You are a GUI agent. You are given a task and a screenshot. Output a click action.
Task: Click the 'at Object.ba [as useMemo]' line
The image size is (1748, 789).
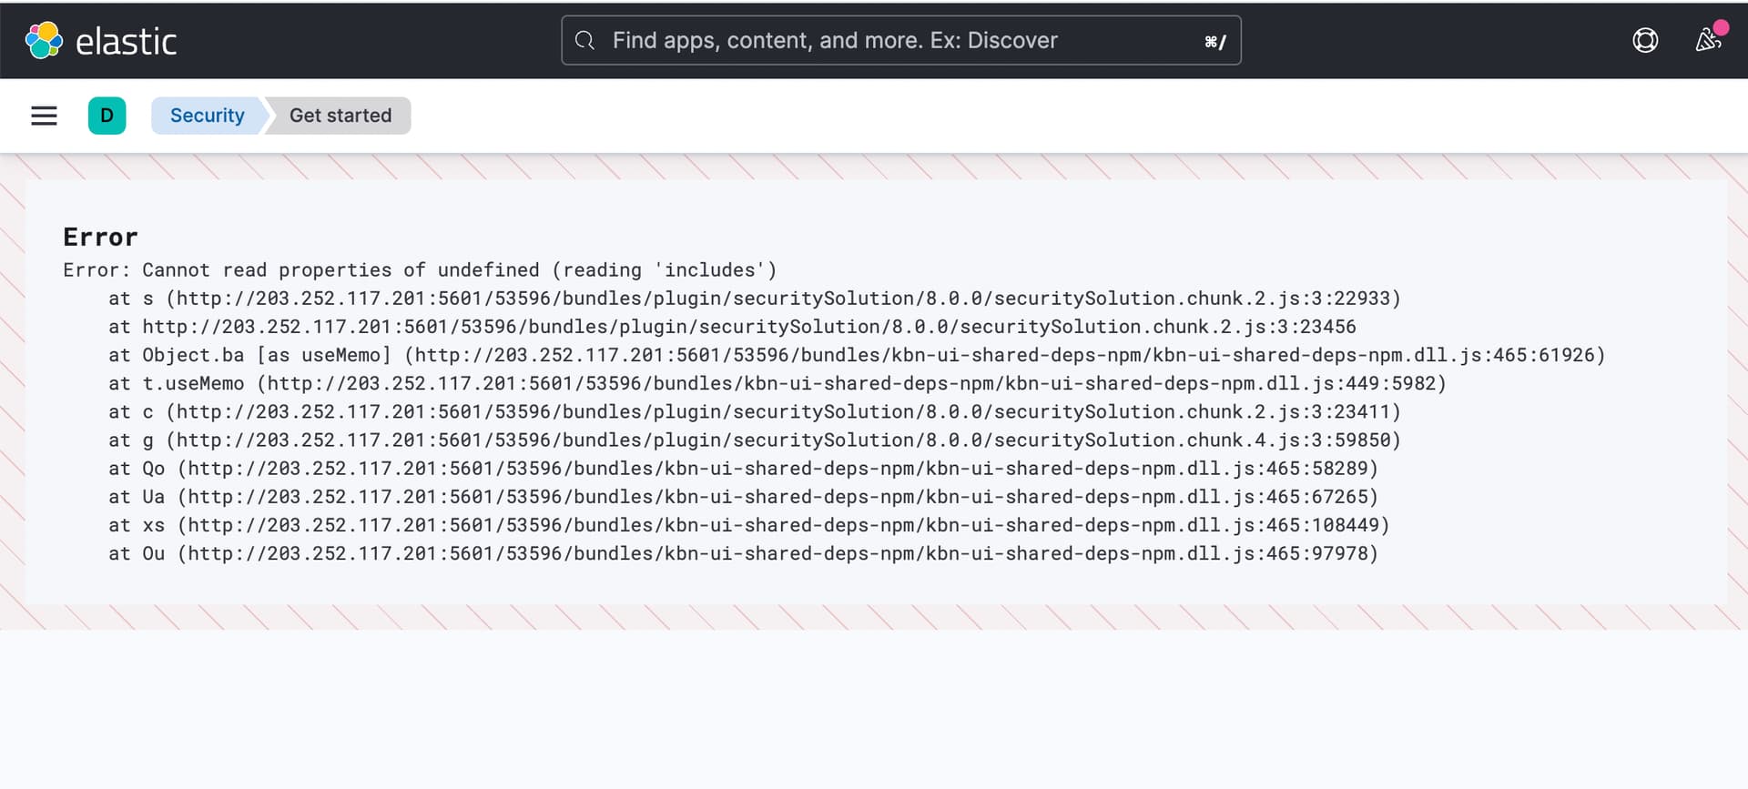click(856, 355)
